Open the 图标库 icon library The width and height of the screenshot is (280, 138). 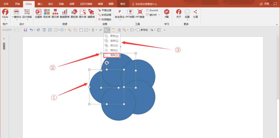(x=74, y=13)
